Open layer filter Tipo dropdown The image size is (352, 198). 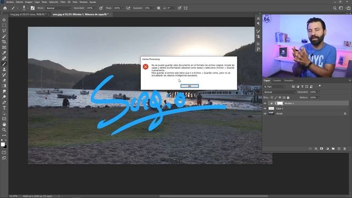pos(275,87)
